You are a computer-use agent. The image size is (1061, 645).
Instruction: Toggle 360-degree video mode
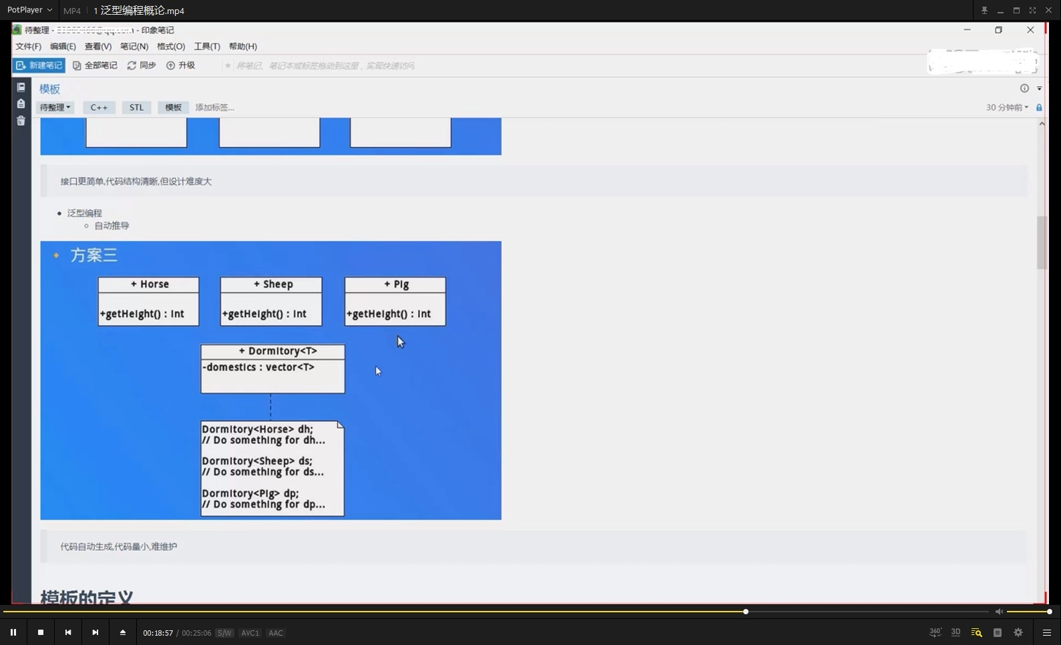pyautogui.click(x=935, y=632)
